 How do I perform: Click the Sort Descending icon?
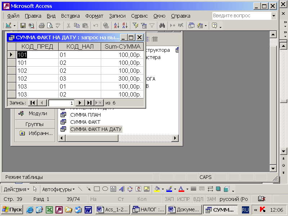[125, 26]
